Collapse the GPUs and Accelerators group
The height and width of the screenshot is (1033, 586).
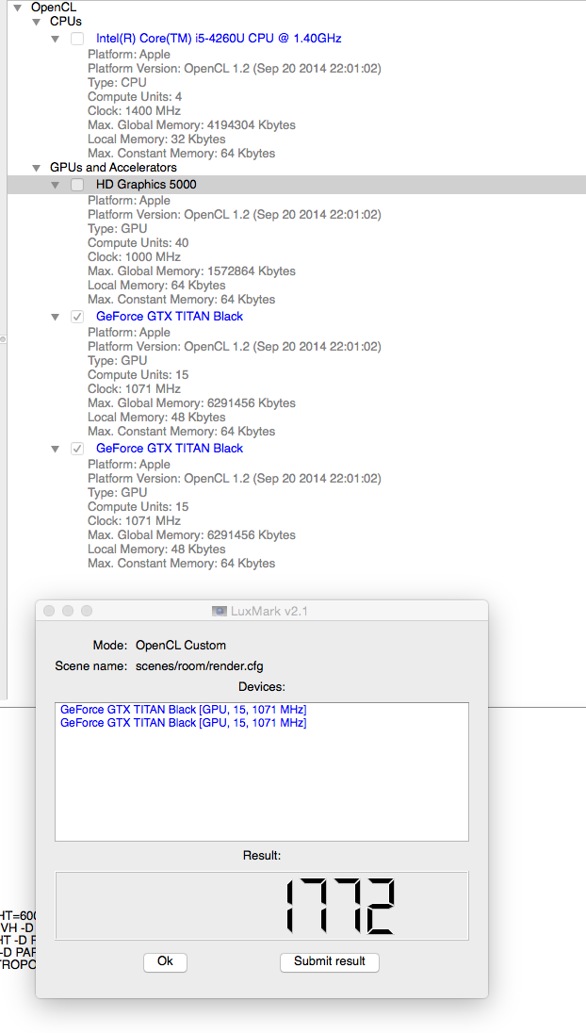pos(36,168)
